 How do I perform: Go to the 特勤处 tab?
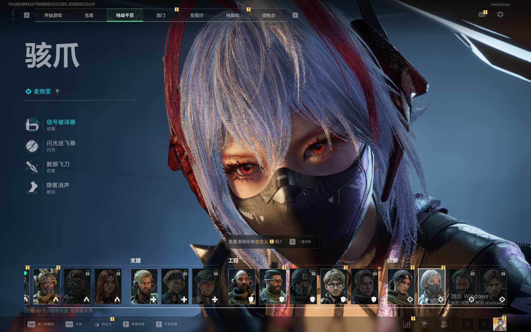[x=233, y=15]
